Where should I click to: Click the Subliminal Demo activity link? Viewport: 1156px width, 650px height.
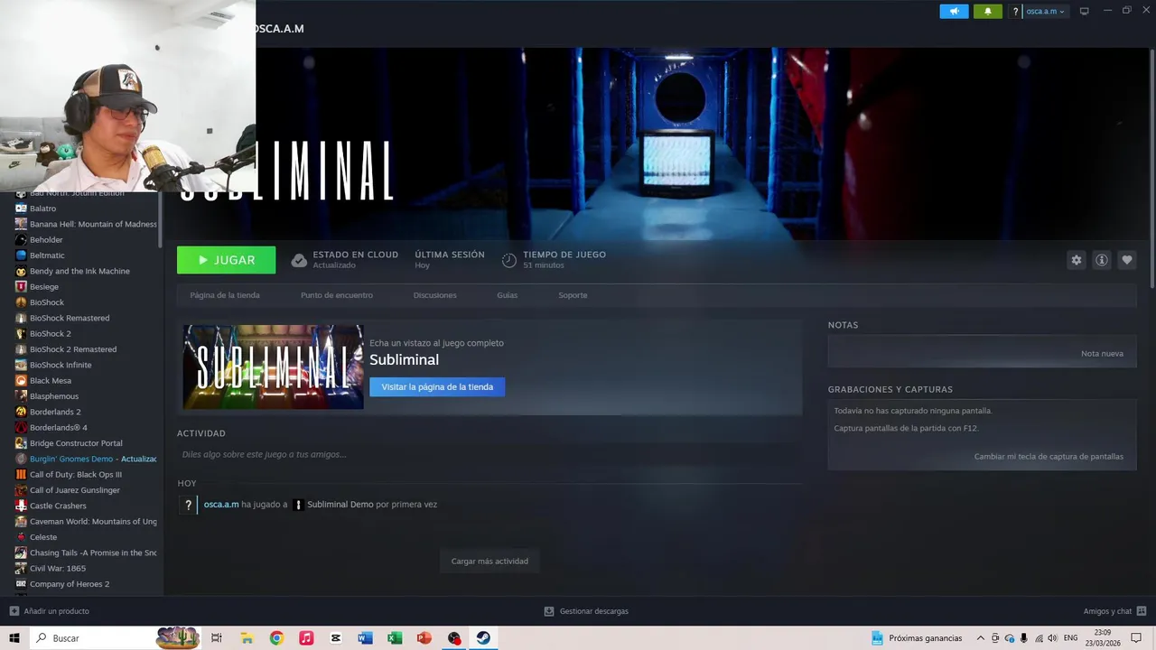coord(340,505)
